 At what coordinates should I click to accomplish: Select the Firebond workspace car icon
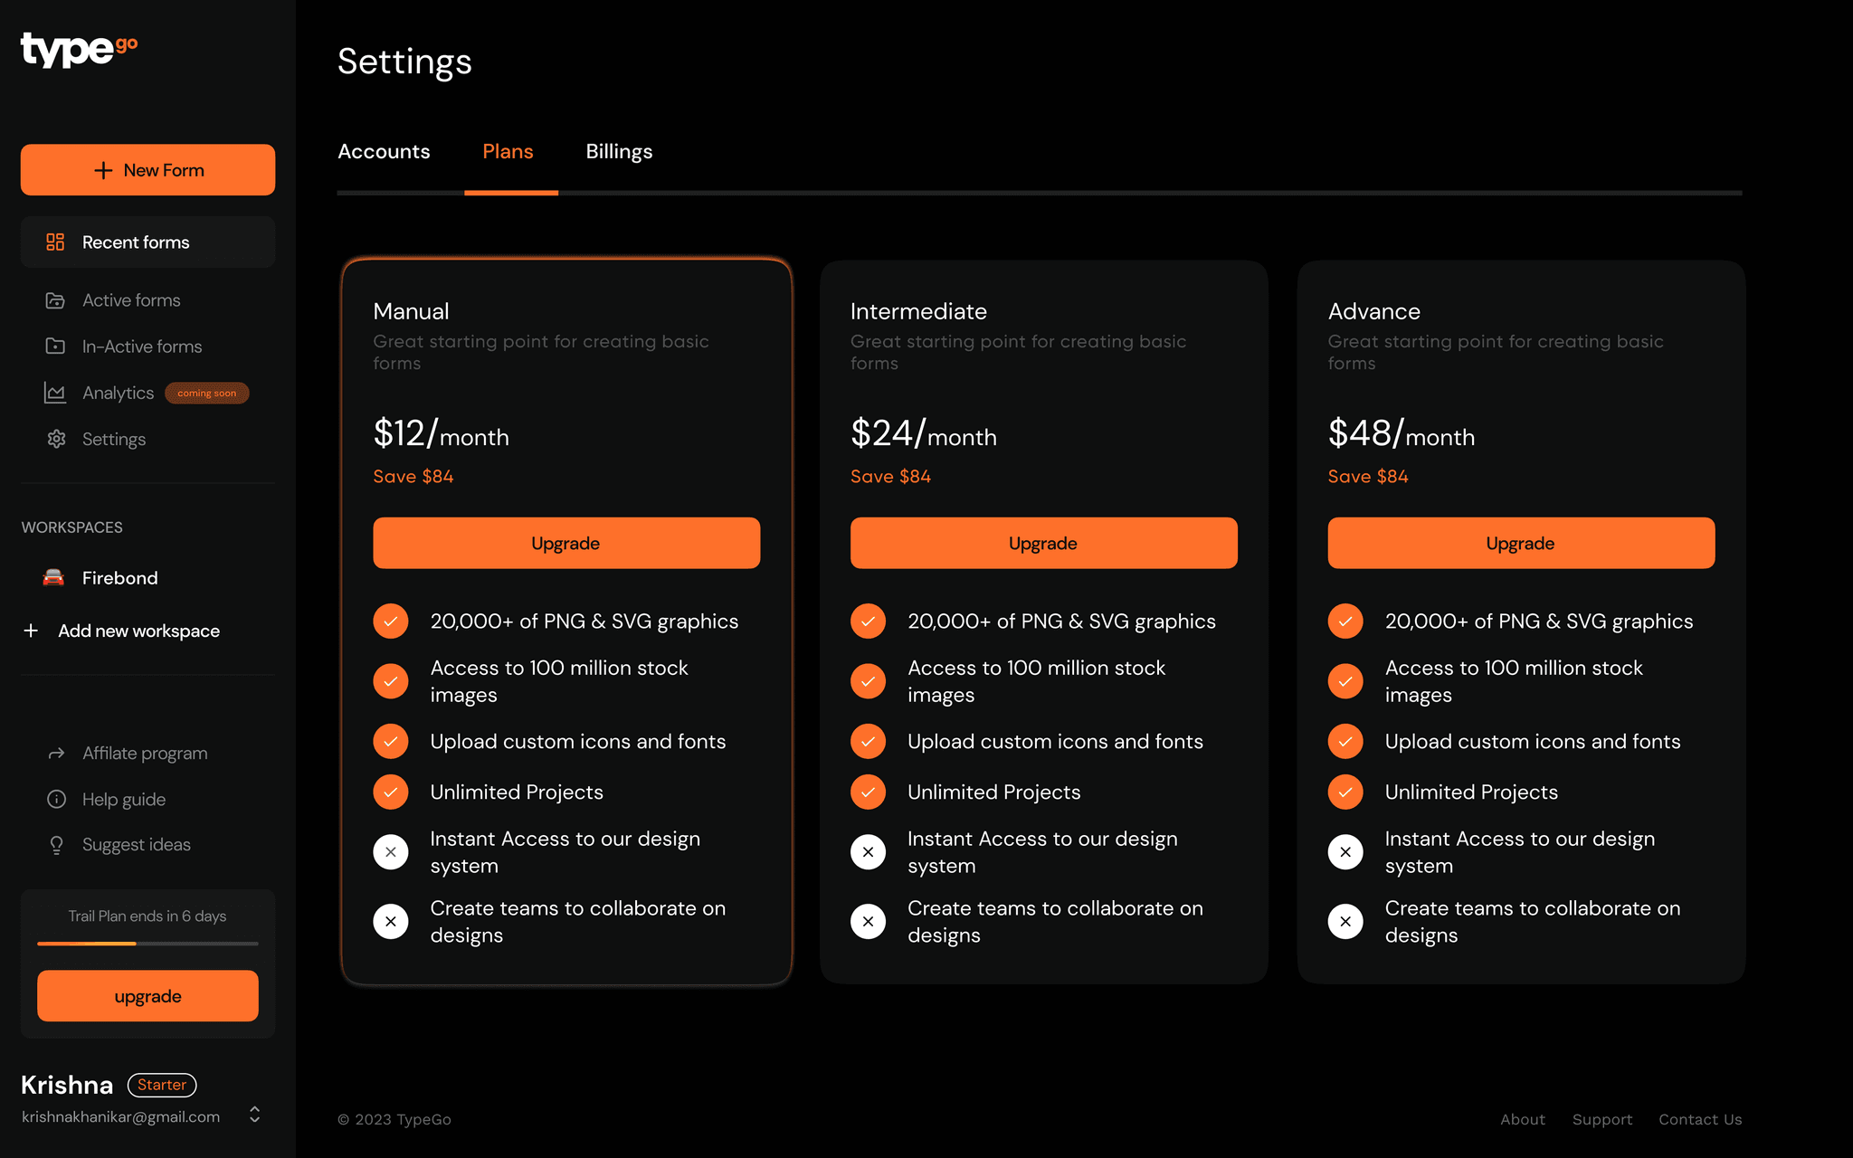point(53,577)
